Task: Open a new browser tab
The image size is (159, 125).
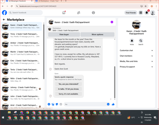Action: tap(66, 1)
